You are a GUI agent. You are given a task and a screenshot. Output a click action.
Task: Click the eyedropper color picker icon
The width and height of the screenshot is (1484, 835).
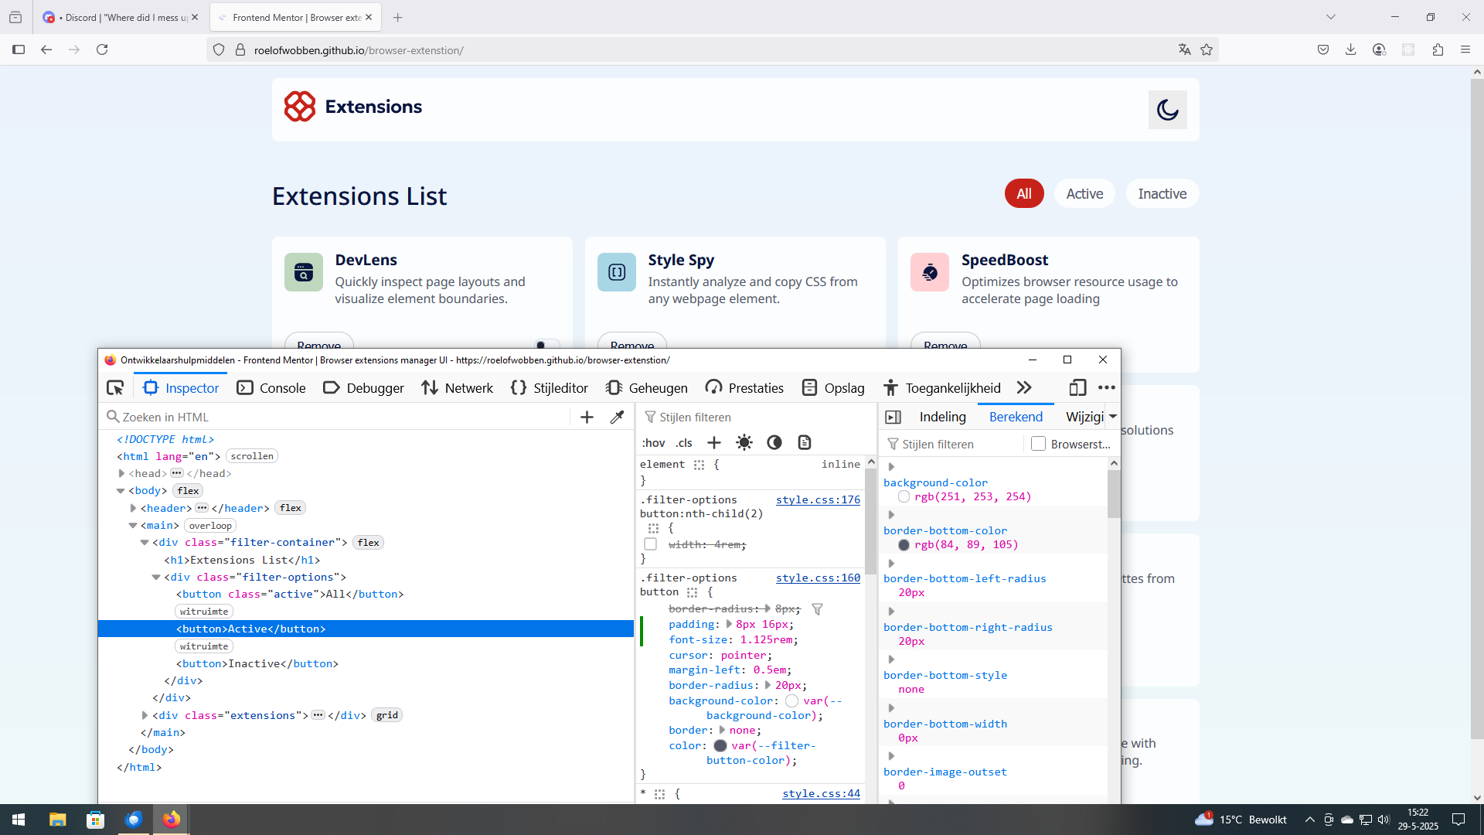pyautogui.click(x=617, y=417)
